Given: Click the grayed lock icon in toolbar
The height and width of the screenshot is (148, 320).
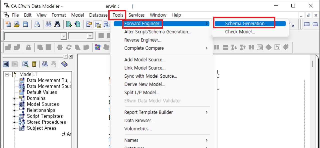Looking at the screenshot, I should point(28,47).
